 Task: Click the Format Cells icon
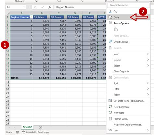(x=110, y=119)
